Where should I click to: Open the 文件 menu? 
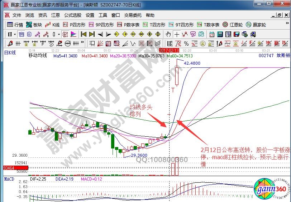(x=17, y=15)
